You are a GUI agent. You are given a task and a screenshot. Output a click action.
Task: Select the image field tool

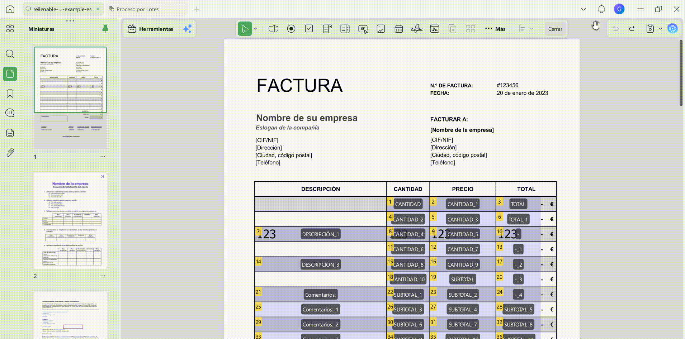(x=381, y=29)
